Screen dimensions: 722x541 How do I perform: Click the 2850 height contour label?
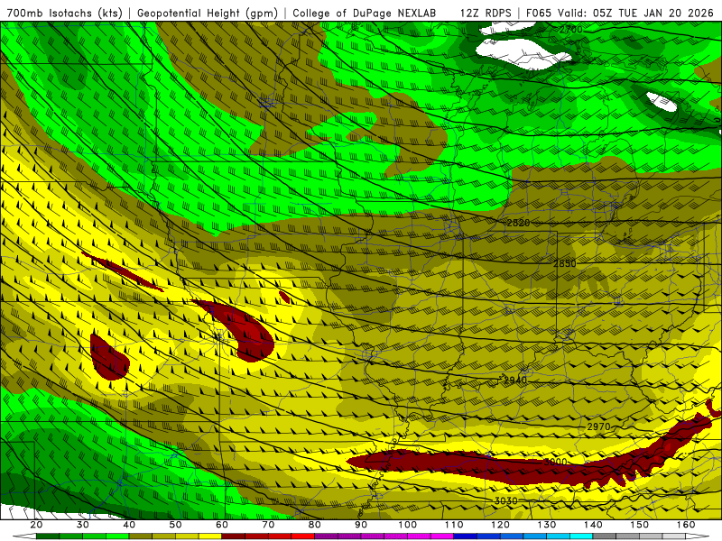tap(565, 263)
